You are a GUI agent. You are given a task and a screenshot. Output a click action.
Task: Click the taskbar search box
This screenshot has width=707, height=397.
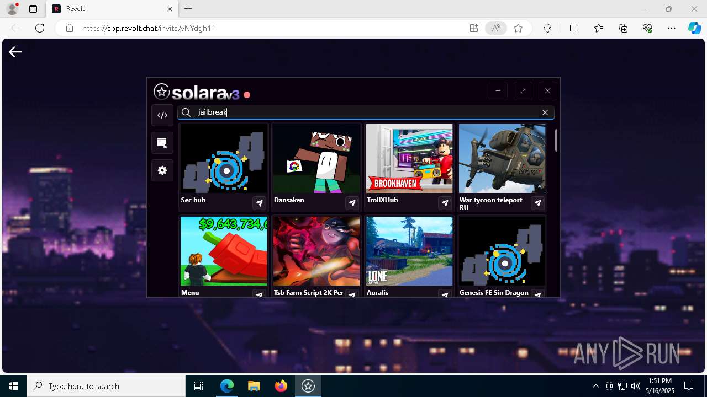[x=106, y=386]
